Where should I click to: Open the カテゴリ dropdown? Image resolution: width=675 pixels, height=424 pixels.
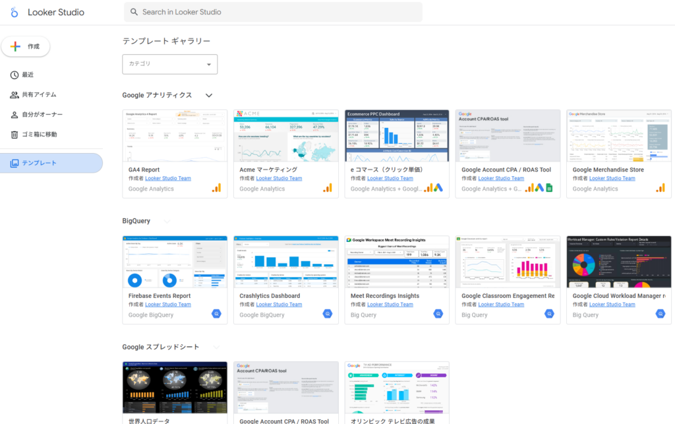pyautogui.click(x=170, y=64)
